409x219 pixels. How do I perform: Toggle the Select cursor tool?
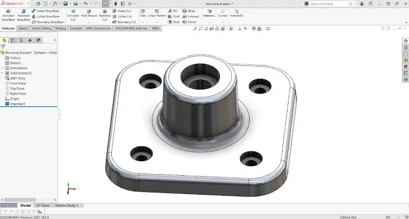click(x=106, y=3)
